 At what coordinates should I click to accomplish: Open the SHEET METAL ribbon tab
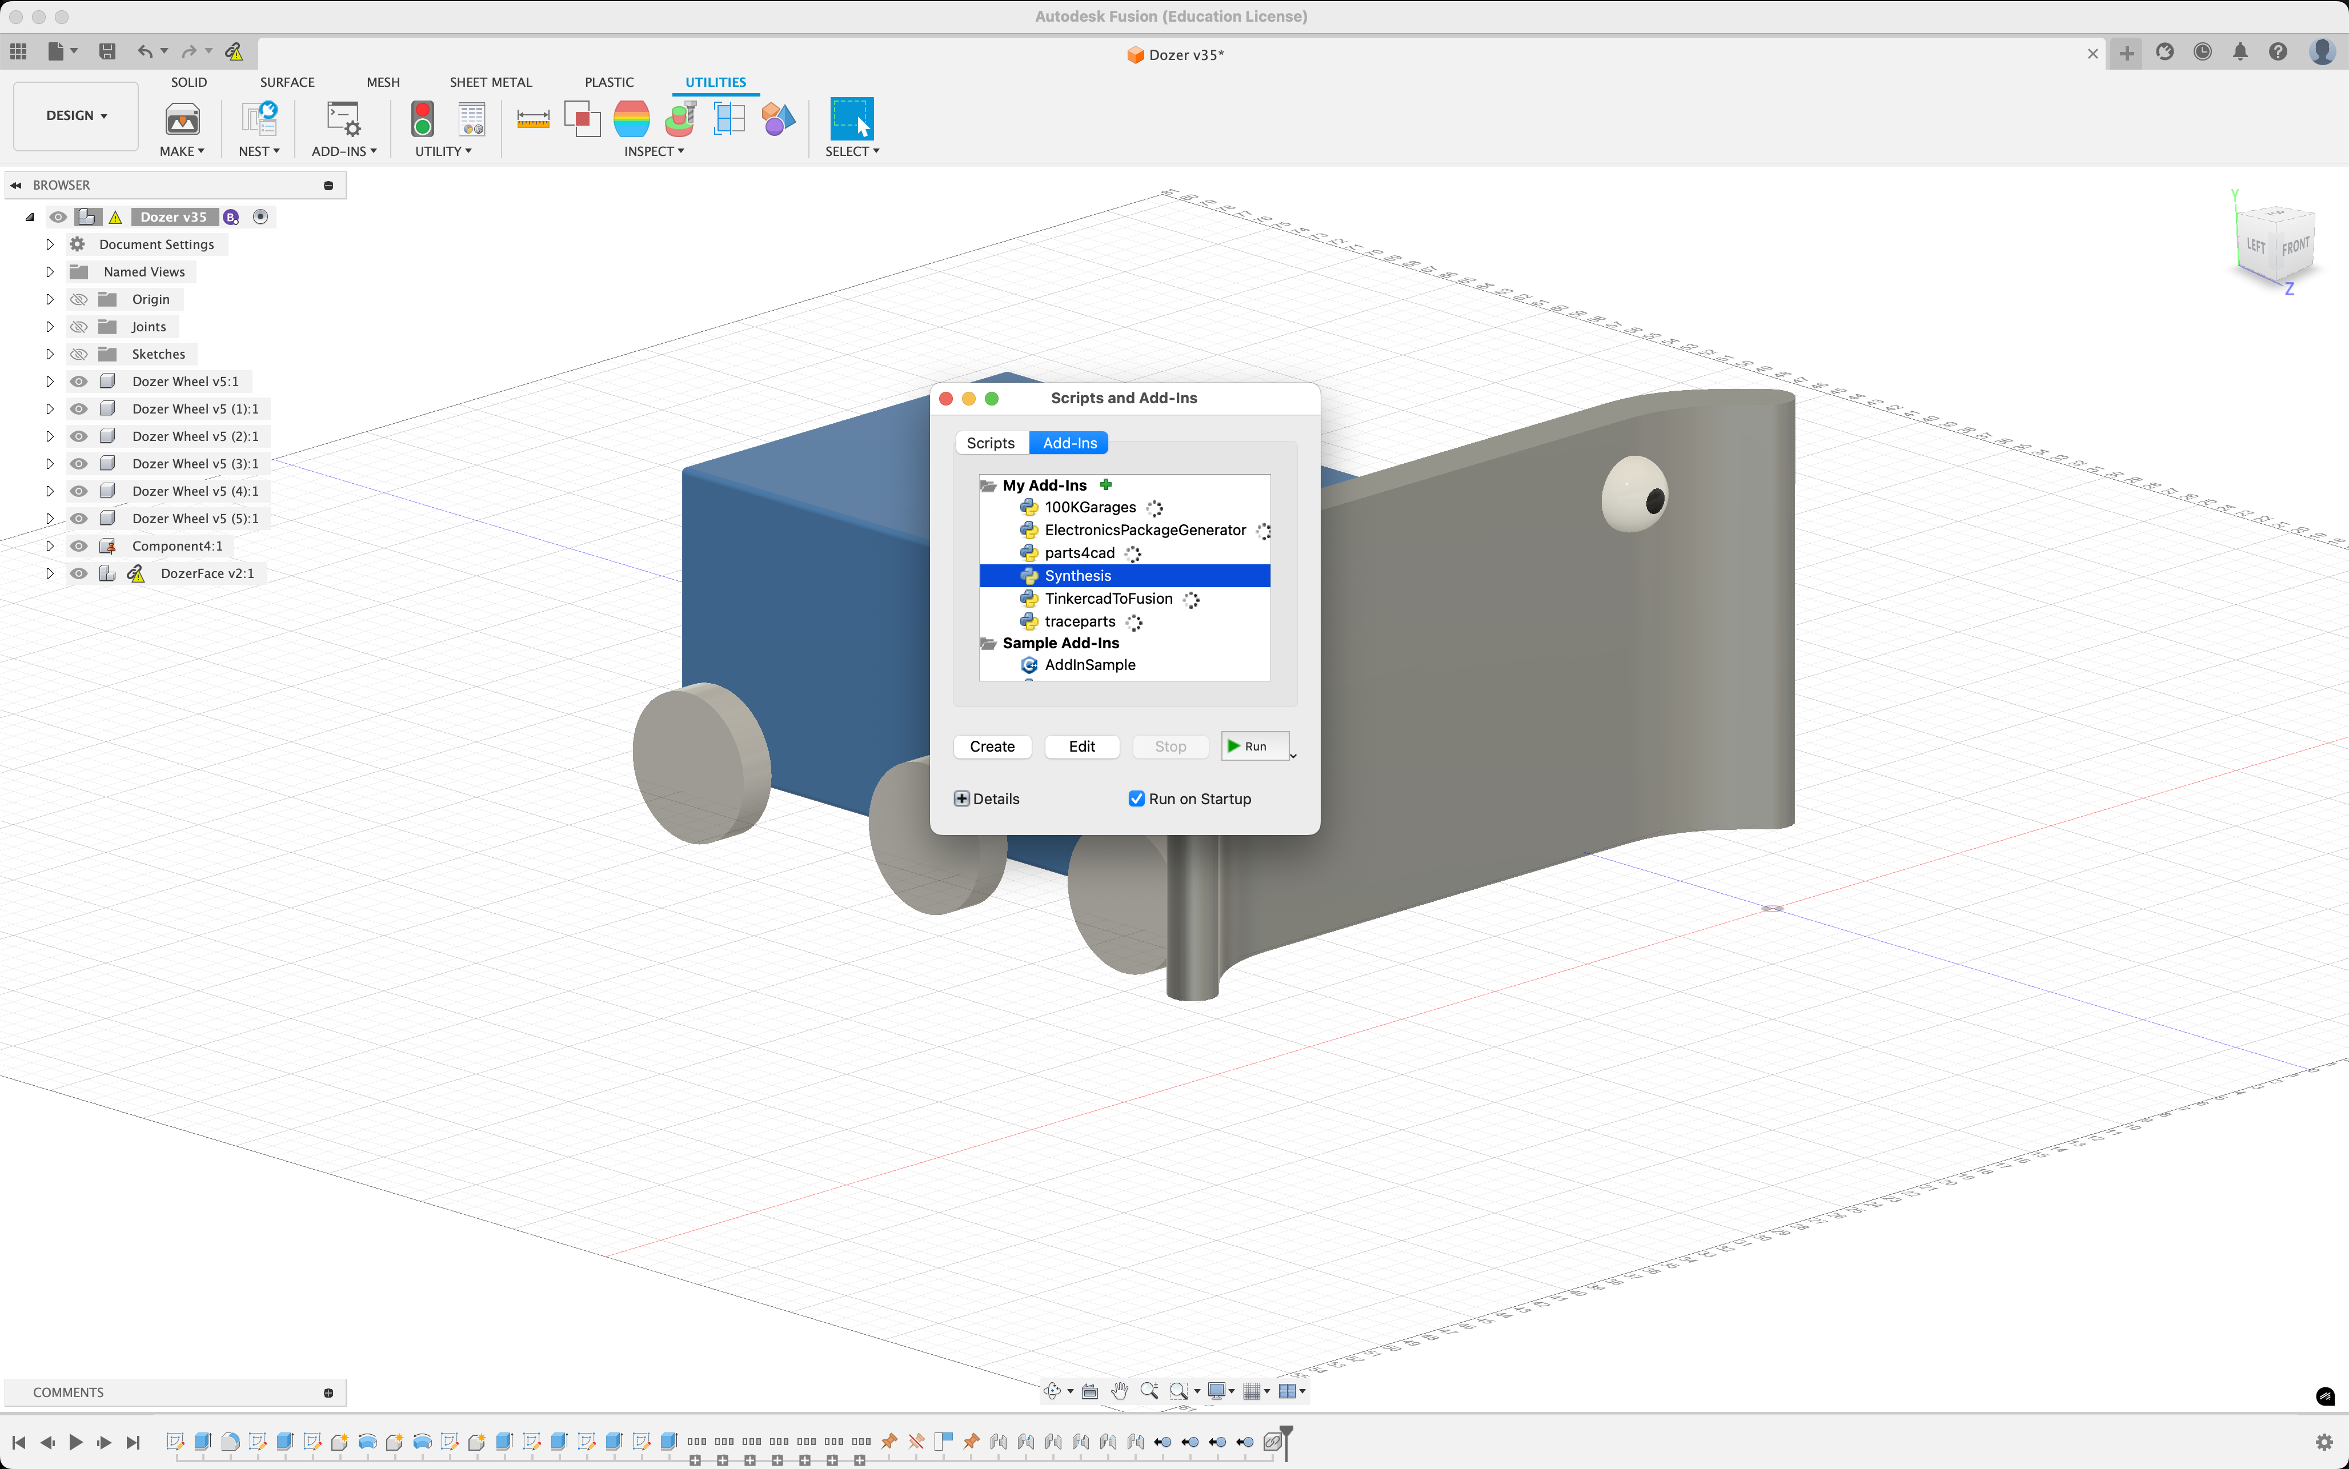[491, 83]
